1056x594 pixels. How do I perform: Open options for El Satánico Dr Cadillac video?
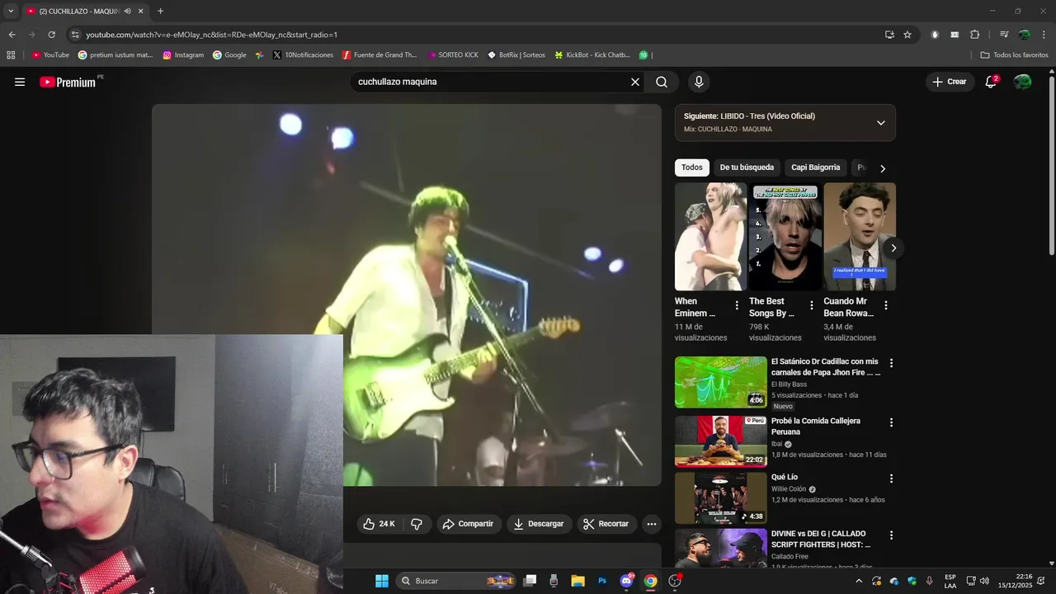point(891,363)
